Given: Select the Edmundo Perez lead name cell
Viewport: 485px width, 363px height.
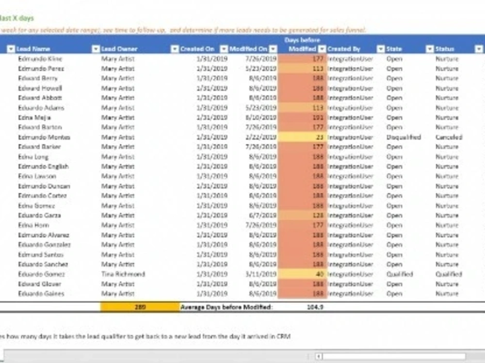Looking at the screenshot, I should click(41, 69).
